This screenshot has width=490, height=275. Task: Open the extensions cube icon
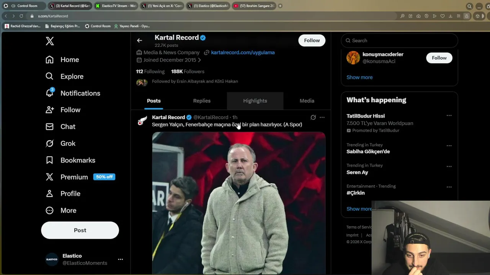[477, 16]
